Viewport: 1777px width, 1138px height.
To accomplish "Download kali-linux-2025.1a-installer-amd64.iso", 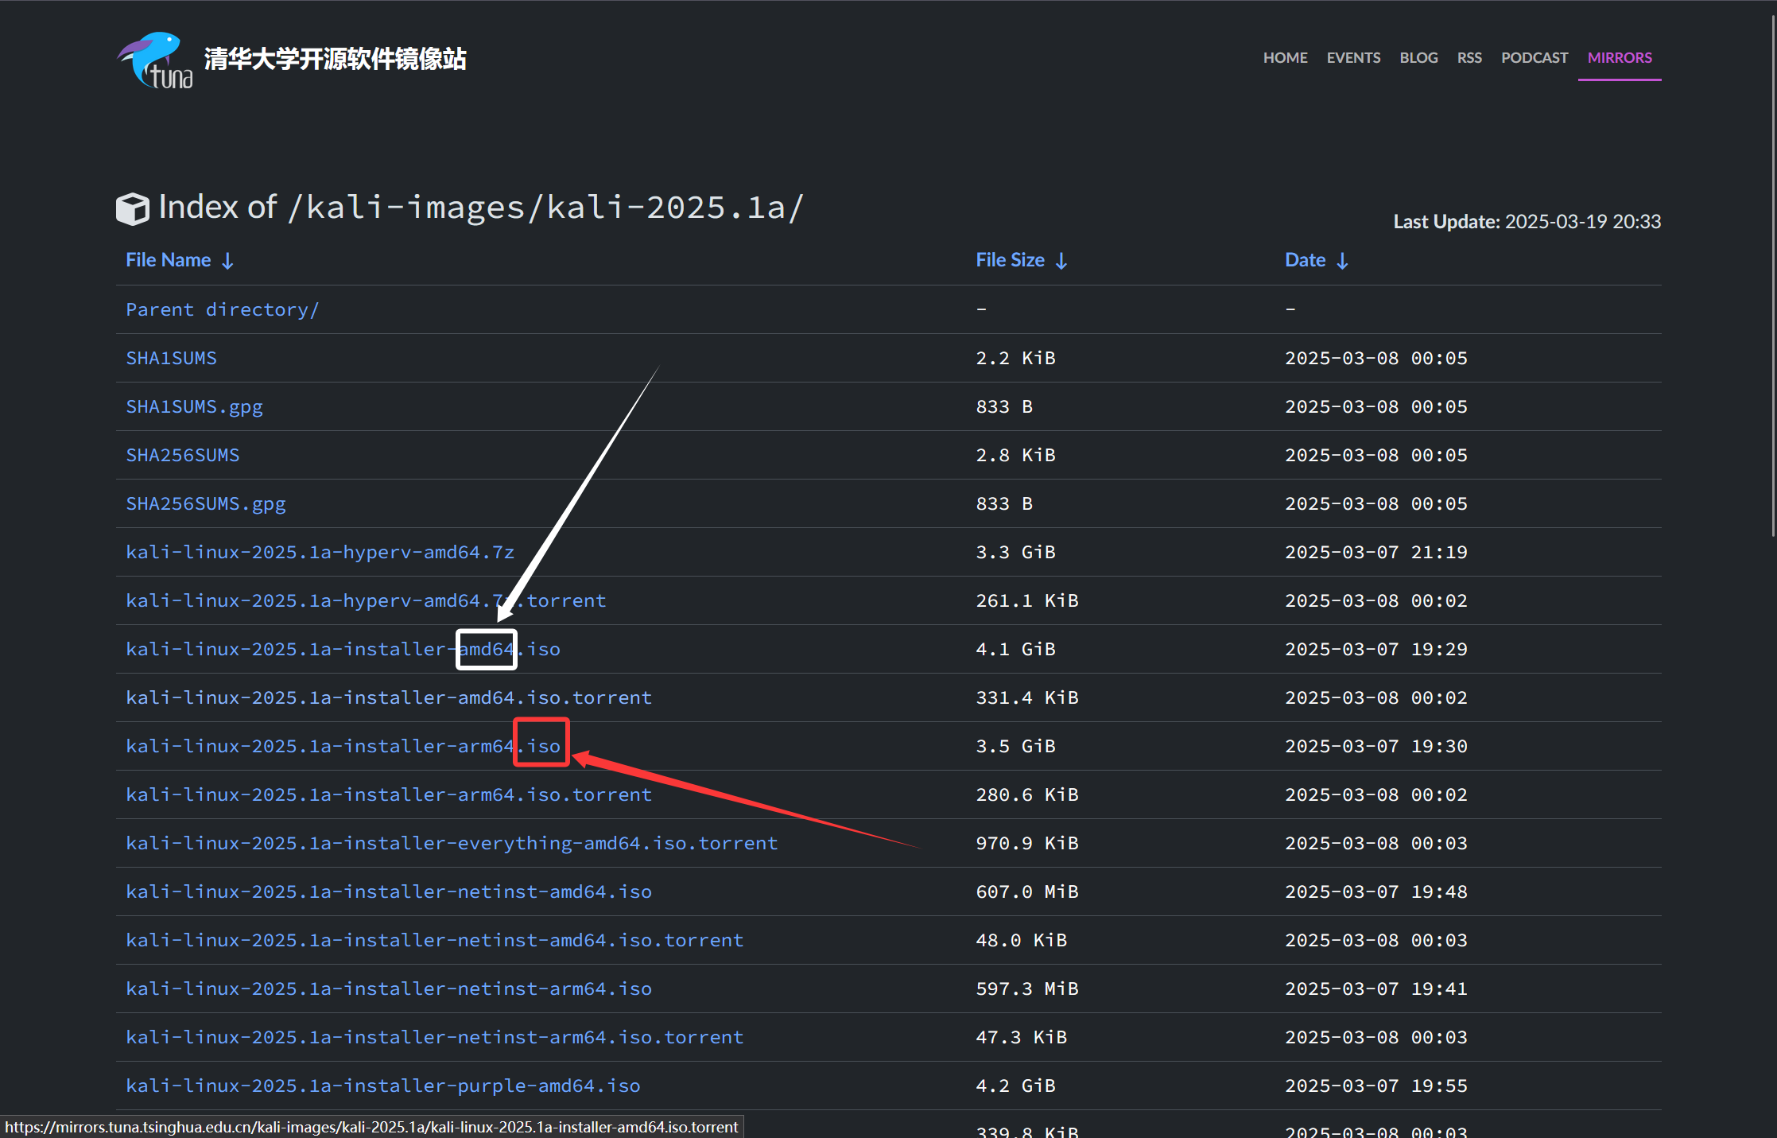I will point(342,649).
